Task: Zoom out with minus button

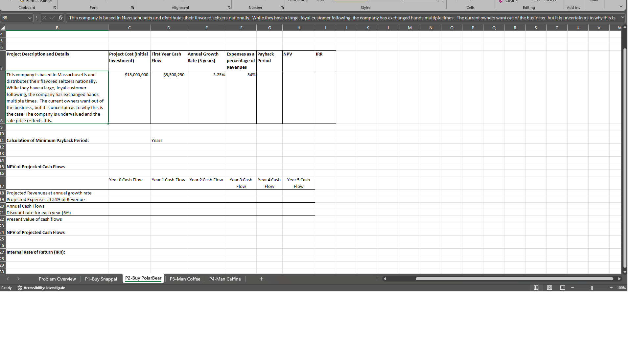Action: pos(573,288)
